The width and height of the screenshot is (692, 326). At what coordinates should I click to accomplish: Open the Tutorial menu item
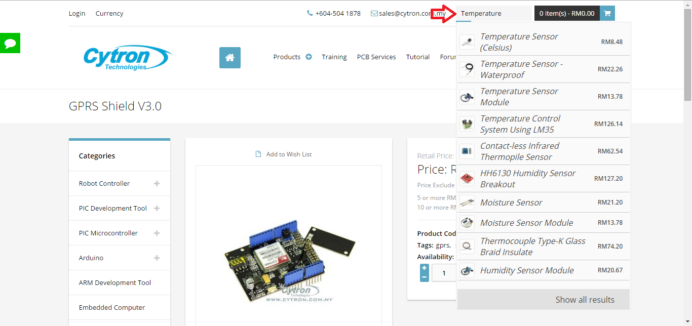pos(418,57)
